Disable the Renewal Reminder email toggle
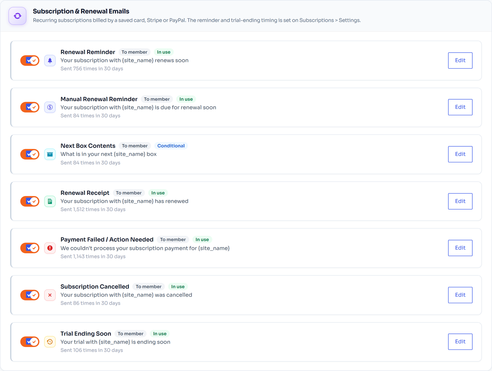 [30, 61]
